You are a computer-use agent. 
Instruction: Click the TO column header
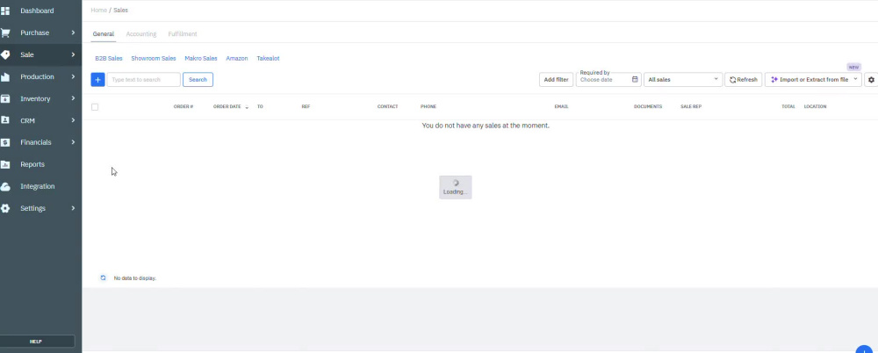260,106
